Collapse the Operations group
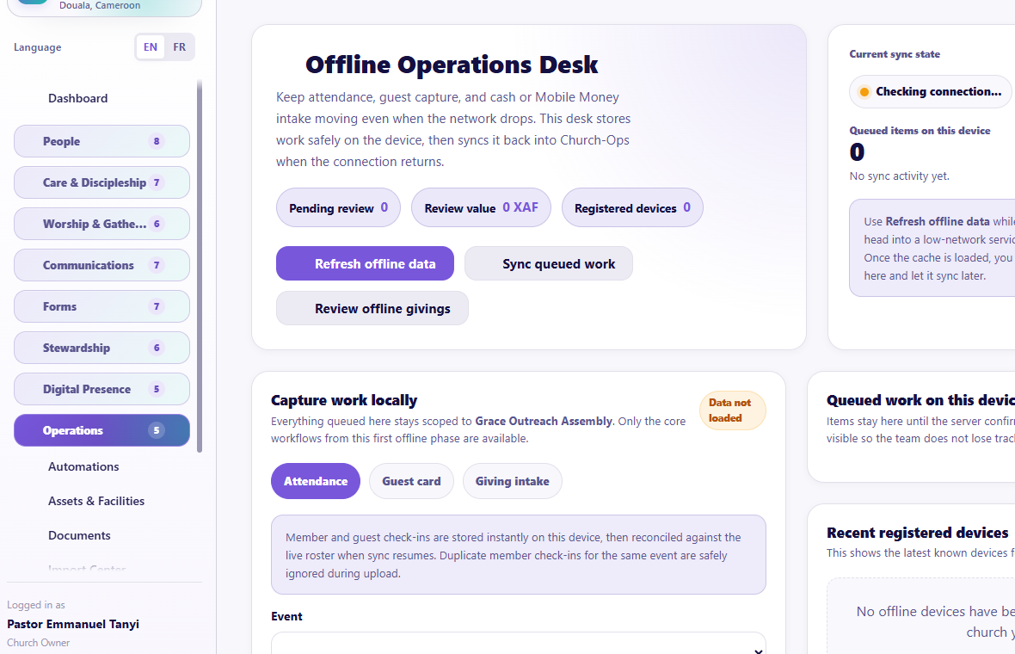This screenshot has height=654, width=1015. 101,430
